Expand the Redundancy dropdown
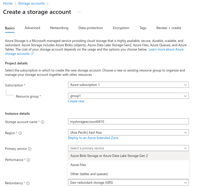 pyautogui.click(x=128, y=182)
